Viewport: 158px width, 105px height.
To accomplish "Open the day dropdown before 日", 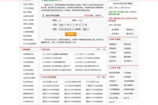I will [81, 25].
